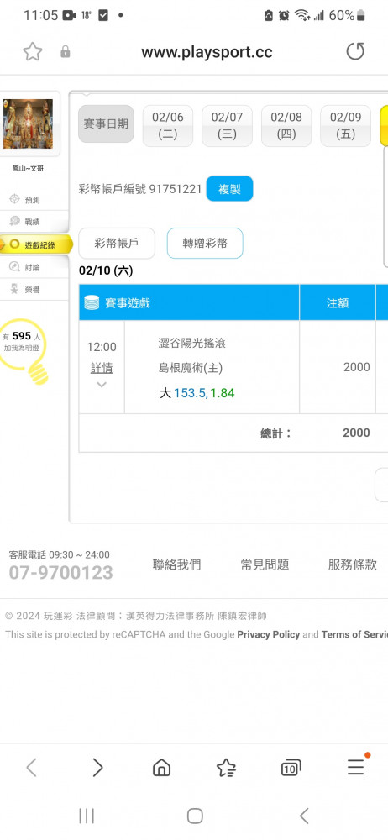Select the 02/08 (四) date tab

click(x=286, y=125)
